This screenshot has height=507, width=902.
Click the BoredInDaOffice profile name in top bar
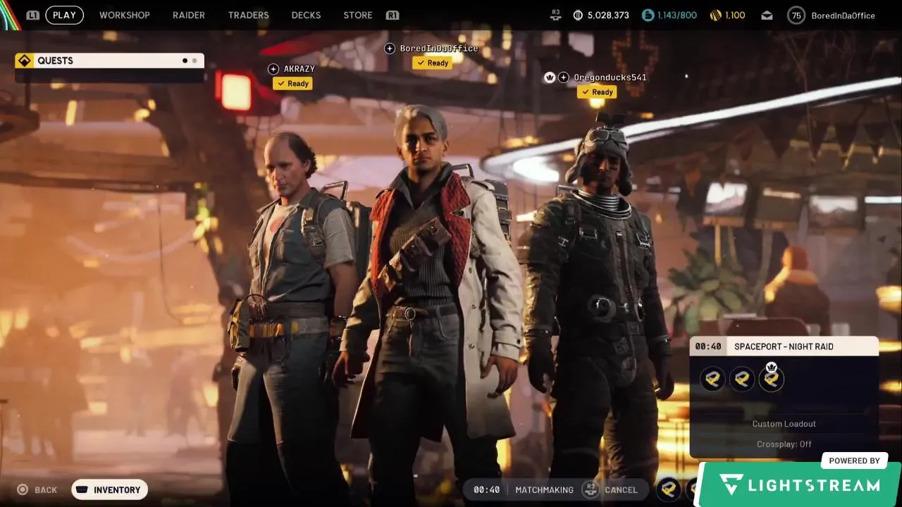pos(843,15)
